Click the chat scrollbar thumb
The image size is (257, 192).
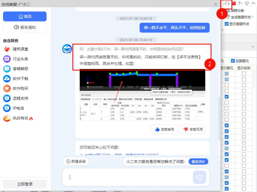click(219, 119)
